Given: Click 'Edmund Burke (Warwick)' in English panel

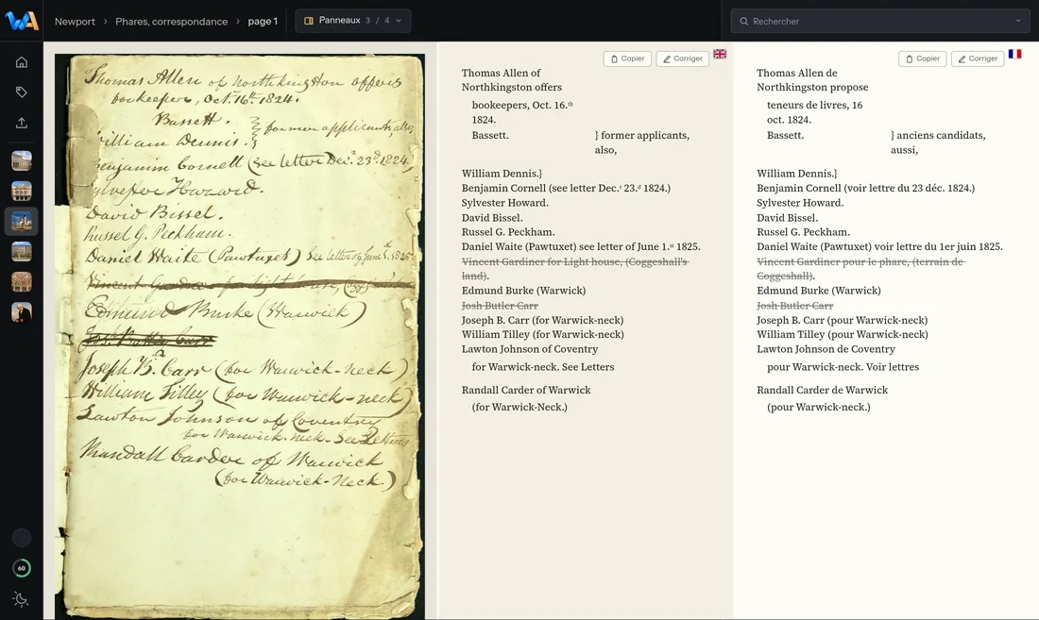Looking at the screenshot, I should 523,291.
